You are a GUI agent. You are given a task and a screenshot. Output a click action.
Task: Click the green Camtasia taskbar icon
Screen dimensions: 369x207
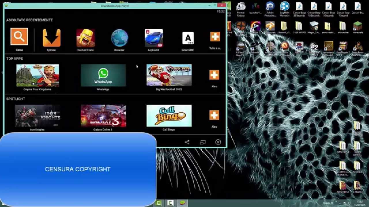coord(159,203)
